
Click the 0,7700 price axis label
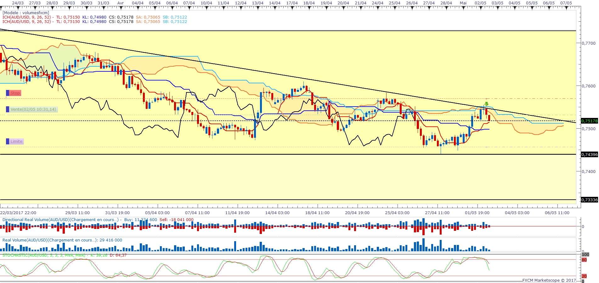click(x=589, y=43)
